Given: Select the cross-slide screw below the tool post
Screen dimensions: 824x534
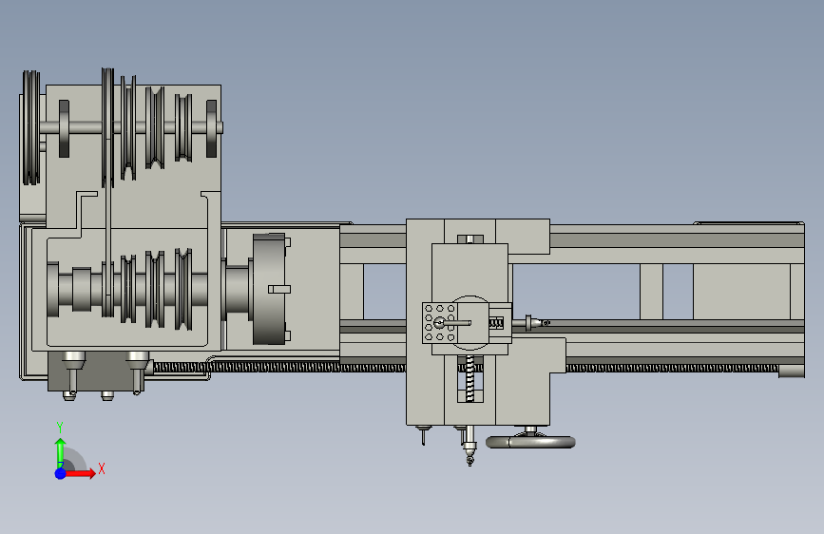Looking at the screenshot, I should click(x=470, y=378).
